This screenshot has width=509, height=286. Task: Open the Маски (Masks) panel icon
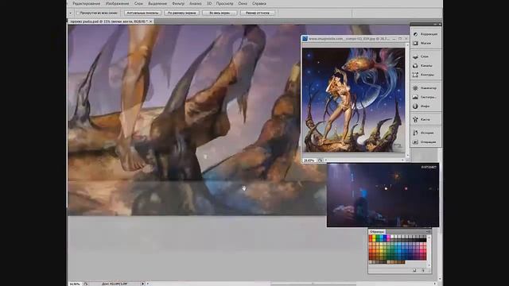pyautogui.click(x=415, y=43)
